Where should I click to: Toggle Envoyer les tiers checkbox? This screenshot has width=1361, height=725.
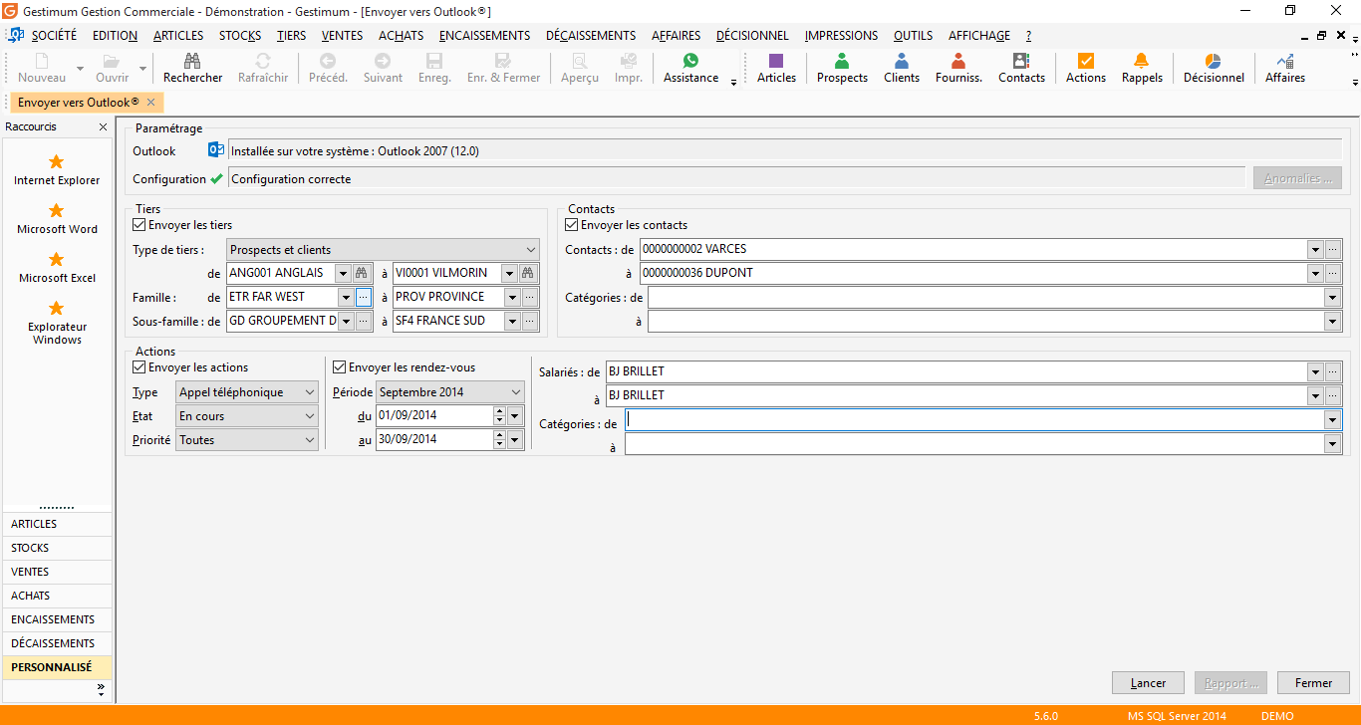(139, 225)
